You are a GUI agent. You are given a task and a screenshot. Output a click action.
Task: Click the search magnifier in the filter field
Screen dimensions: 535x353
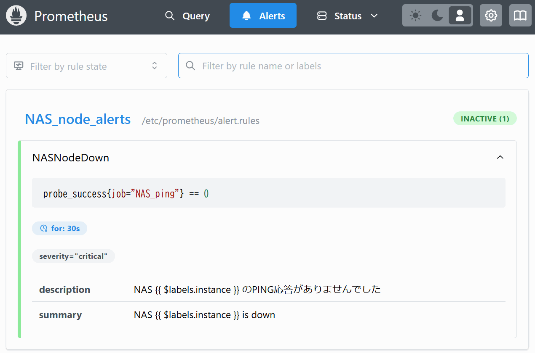click(190, 66)
